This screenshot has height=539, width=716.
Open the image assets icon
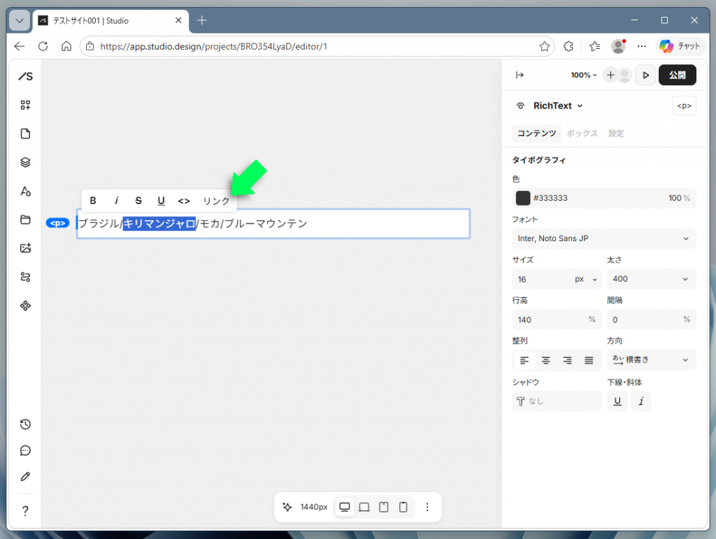click(26, 248)
